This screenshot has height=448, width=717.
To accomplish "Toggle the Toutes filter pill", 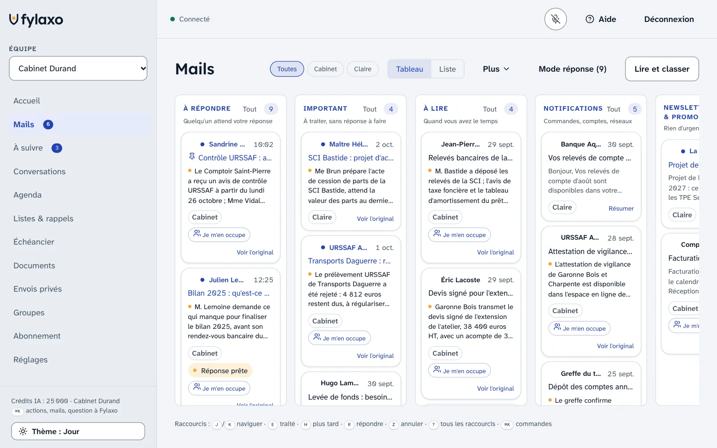I will coord(287,69).
